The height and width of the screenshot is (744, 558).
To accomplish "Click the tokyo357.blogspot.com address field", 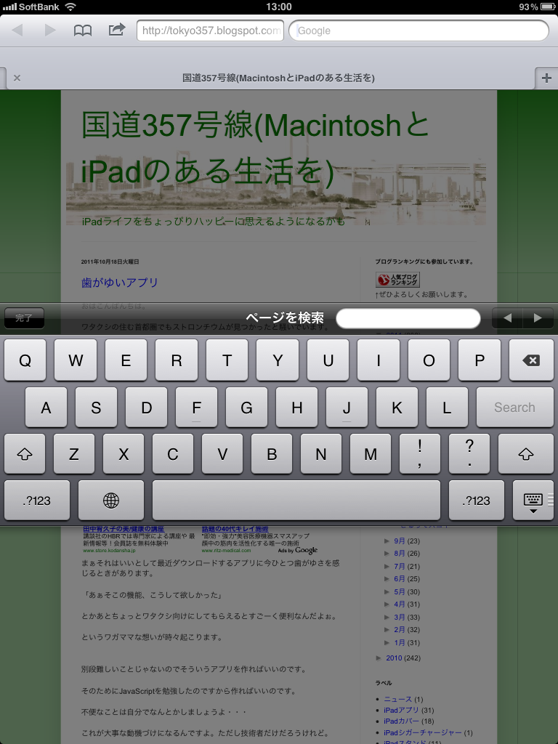I will coord(210,31).
